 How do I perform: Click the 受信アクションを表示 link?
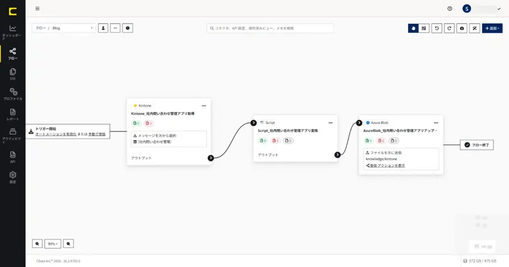(x=387, y=165)
